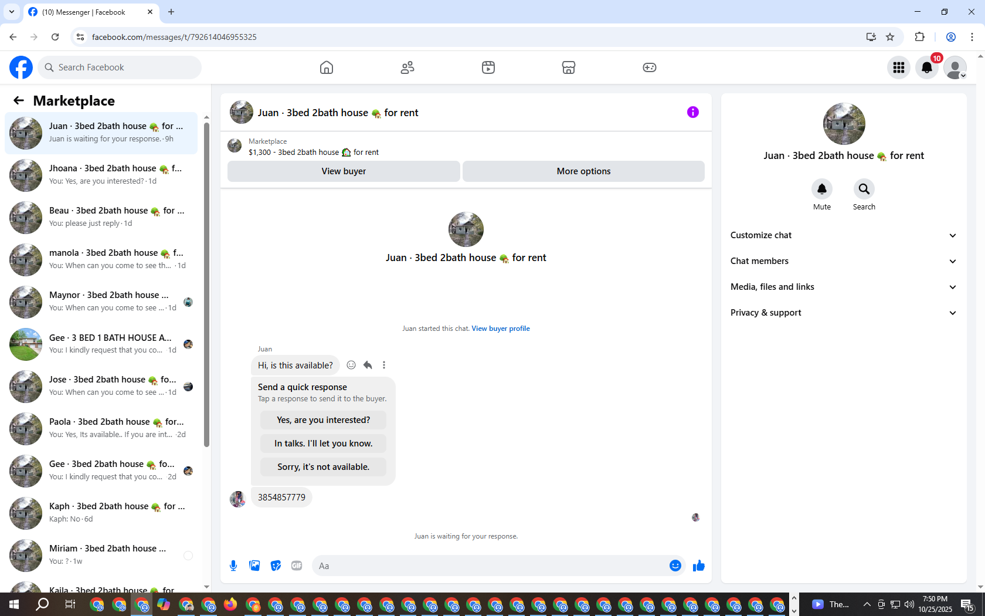This screenshot has width=985, height=616.
Task: Send a thumbs-up like
Action: point(699,566)
